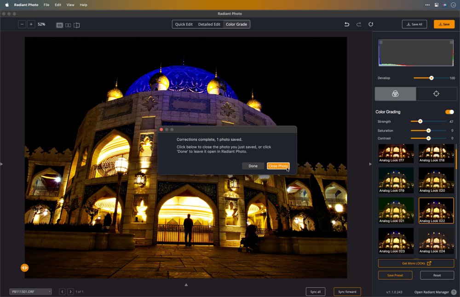
Task: Switch to the Quick Edit tab
Action: [x=184, y=24]
